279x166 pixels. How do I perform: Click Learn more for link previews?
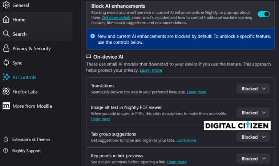(177, 162)
